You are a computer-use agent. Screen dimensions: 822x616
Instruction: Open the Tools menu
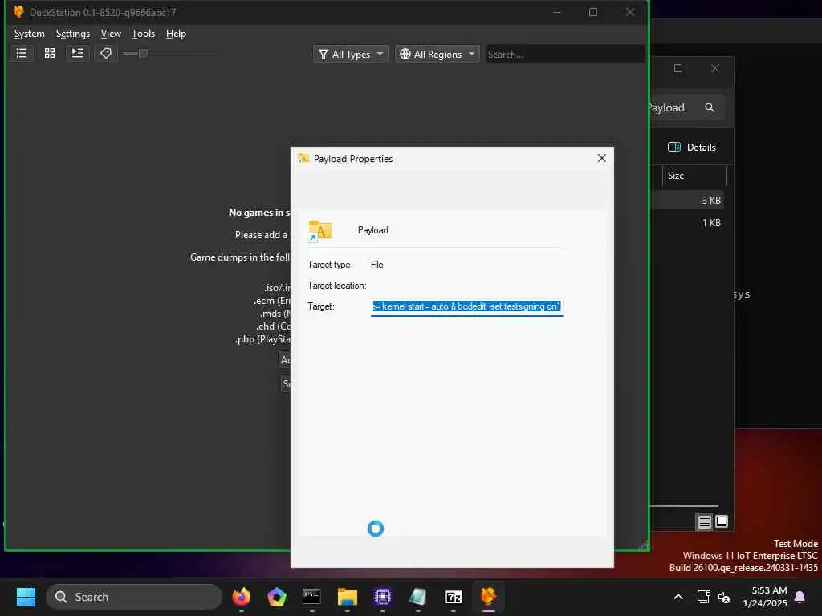click(x=143, y=34)
